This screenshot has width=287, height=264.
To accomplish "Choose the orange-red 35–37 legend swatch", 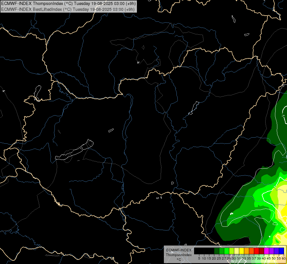I will click(251, 251).
